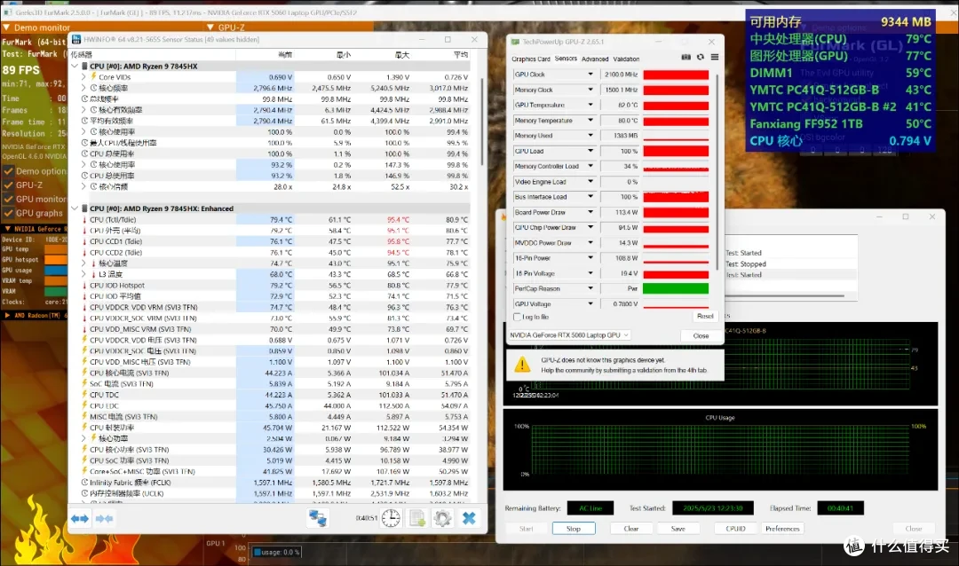959x566 pixels.
Task: Click chip icon beside the Enhanced CPU group
Action: coord(84,208)
